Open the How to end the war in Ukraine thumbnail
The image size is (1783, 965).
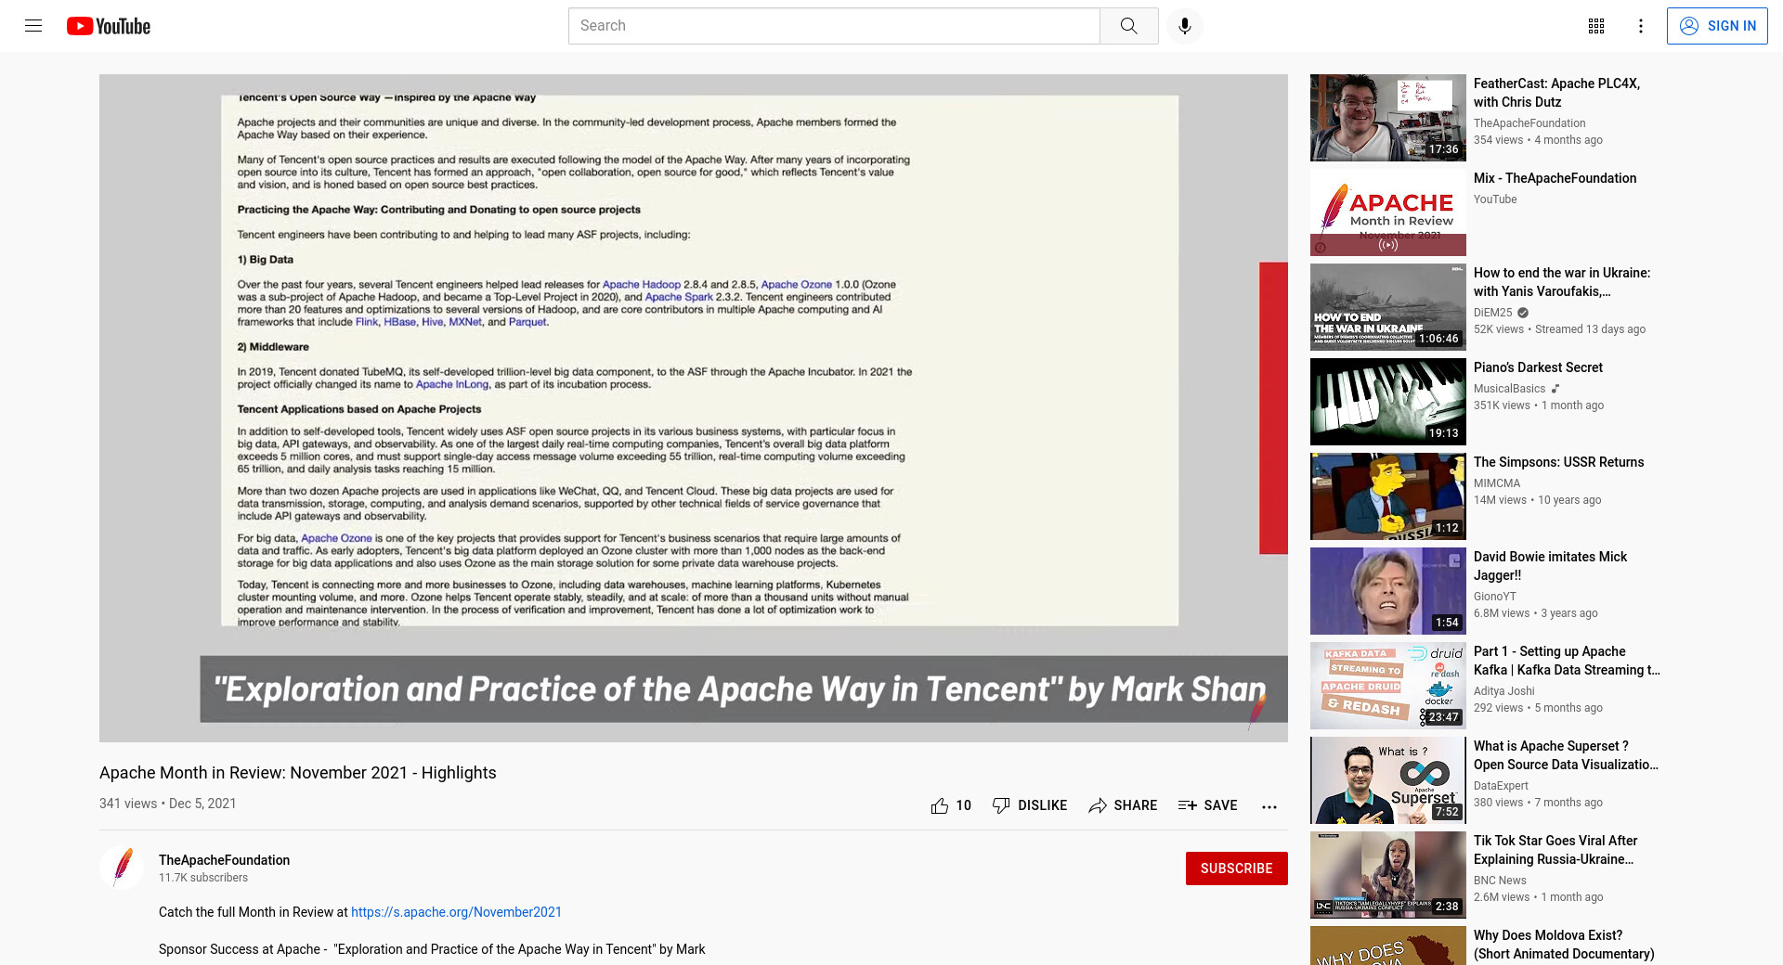tap(1388, 307)
